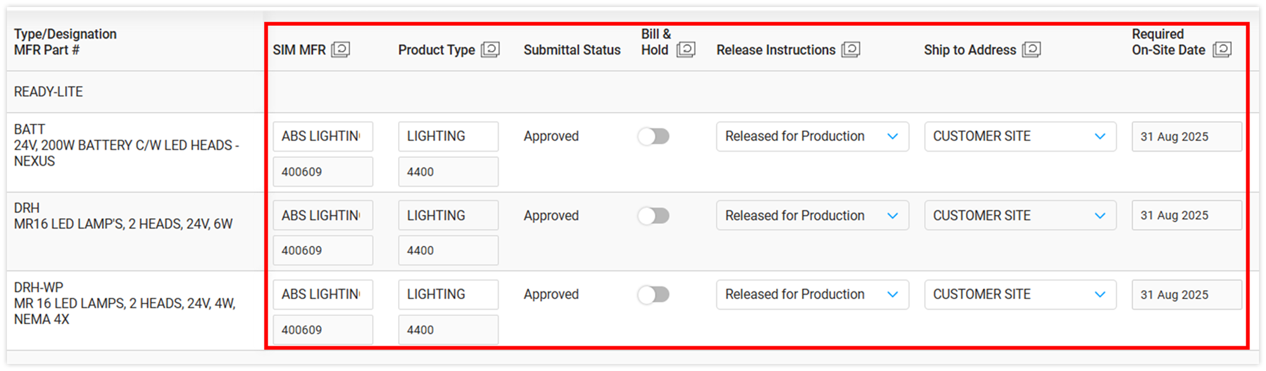Select the 4400 code field in DRH-WP row
Viewport: 1266px width, 371px height.
click(448, 330)
